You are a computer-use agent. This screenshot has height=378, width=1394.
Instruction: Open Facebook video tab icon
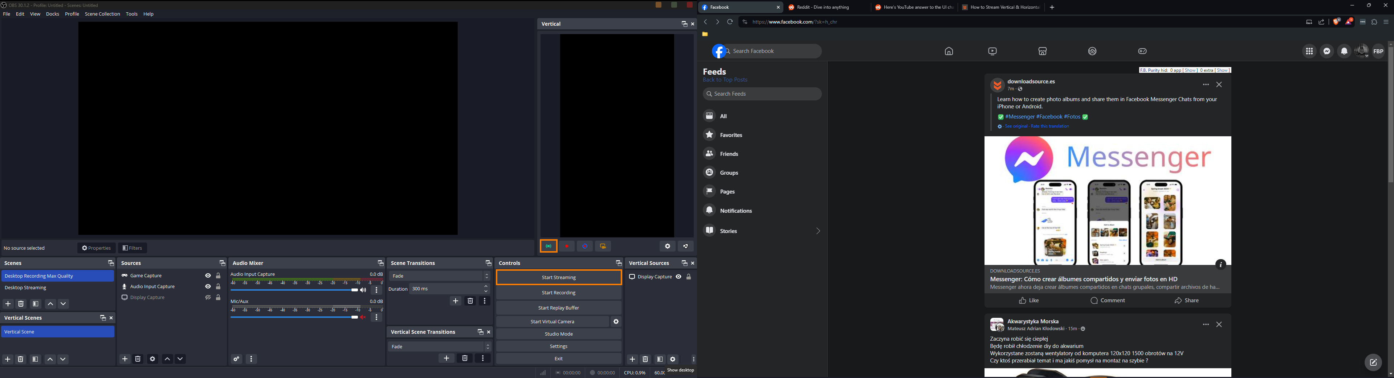pos(992,51)
